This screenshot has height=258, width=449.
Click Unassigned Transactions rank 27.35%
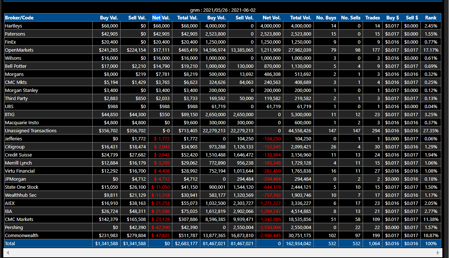point(430,130)
